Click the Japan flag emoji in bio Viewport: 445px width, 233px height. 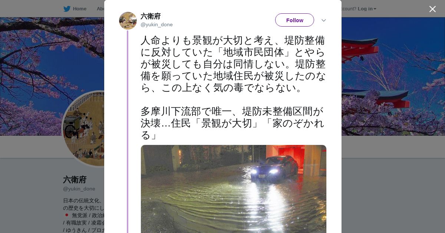click(67, 215)
